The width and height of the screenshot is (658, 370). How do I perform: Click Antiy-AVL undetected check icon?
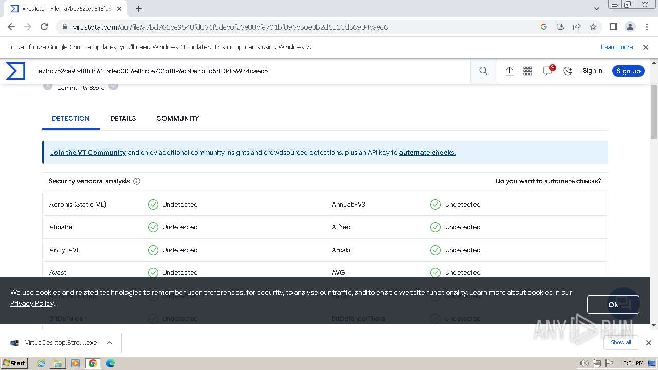tap(153, 250)
